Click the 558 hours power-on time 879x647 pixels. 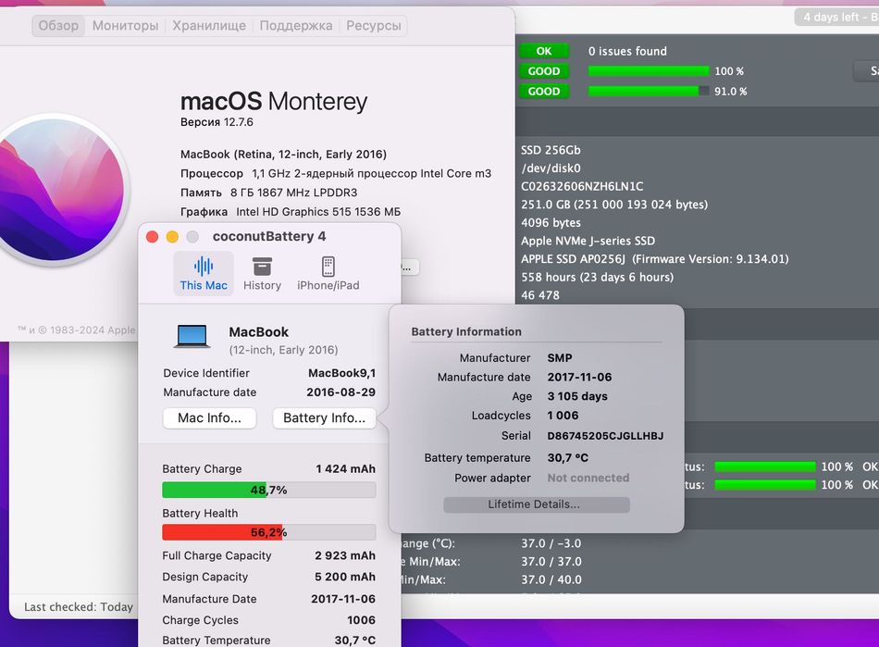[597, 277]
